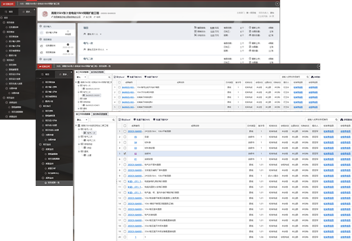Expand the 通包 共1人 dropdown under 项目
The image size is (352, 241).
click(x=95, y=34)
